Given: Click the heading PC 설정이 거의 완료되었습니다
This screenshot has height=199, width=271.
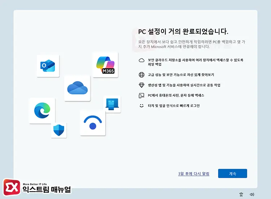Looking at the screenshot, I should point(183,31).
